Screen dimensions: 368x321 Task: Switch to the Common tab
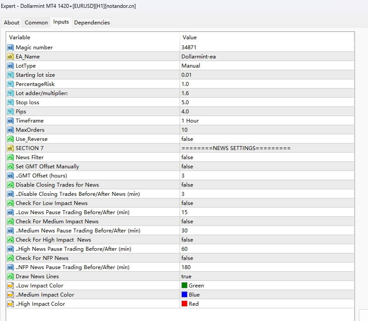click(x=36, y=23)
